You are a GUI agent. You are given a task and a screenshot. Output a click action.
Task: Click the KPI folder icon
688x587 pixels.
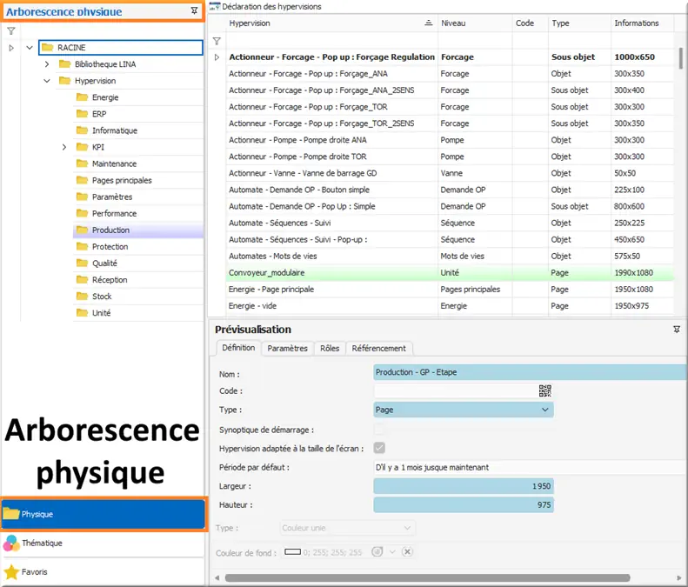pos(82,146)
